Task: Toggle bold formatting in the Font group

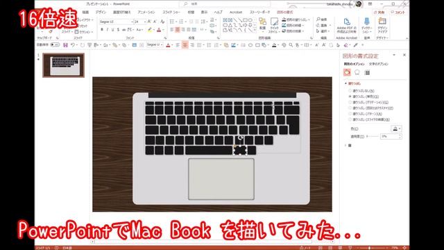Action: pos(102,30)
